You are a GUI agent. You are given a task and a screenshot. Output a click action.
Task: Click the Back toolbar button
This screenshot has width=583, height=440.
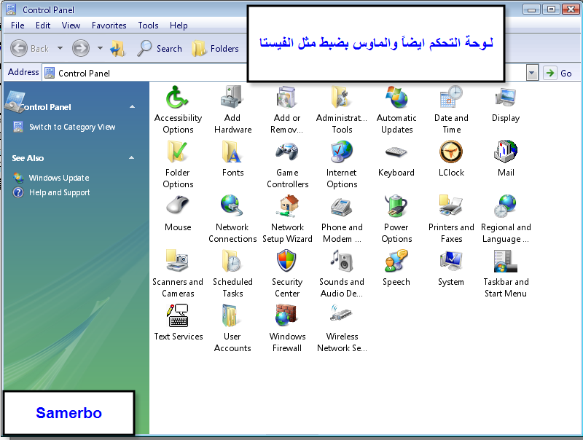(x=29, y=48)
